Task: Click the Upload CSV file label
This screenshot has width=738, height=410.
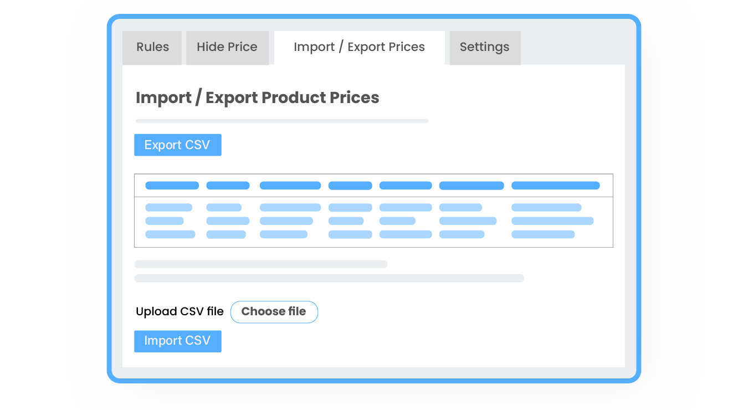Action: coord(180,312)
